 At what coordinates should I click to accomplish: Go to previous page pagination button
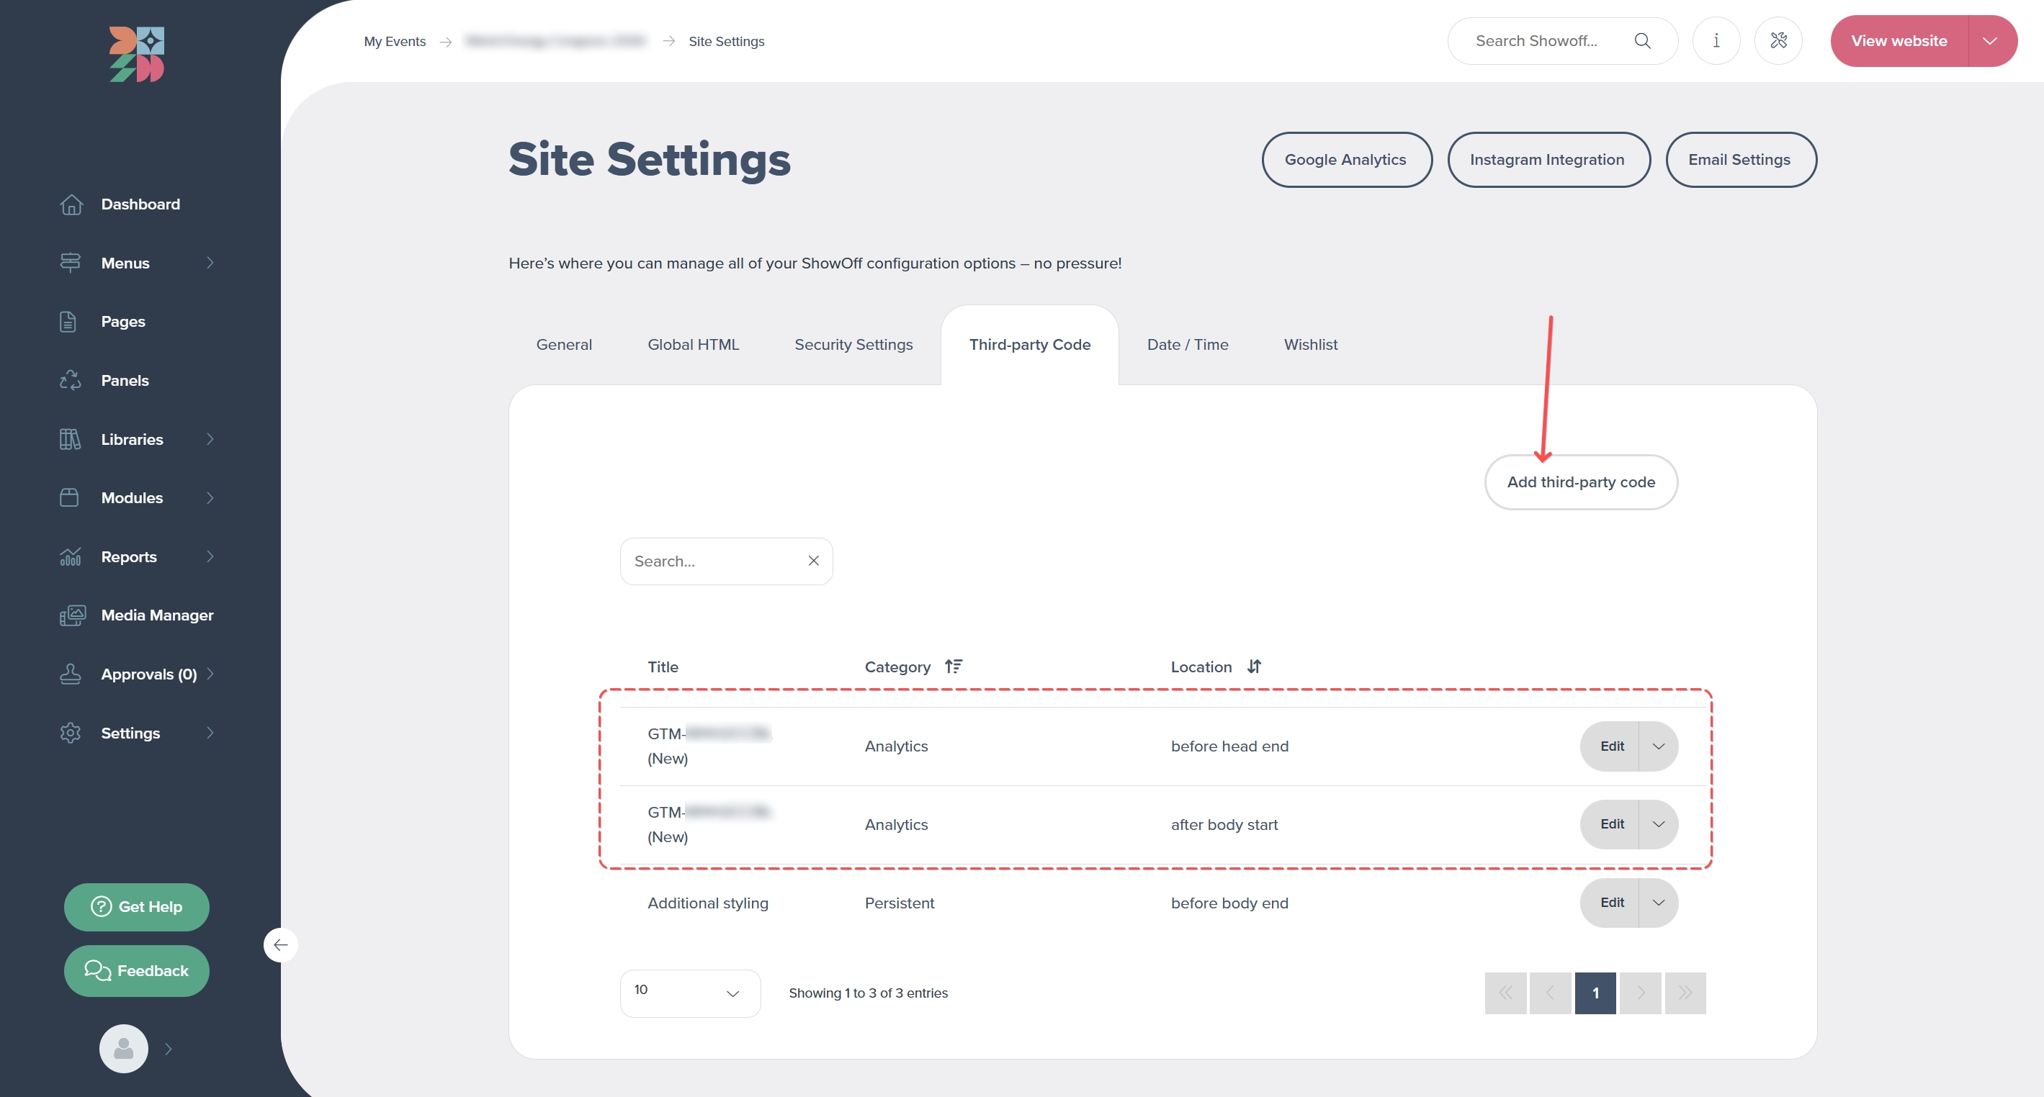[x=1551, y=993]
